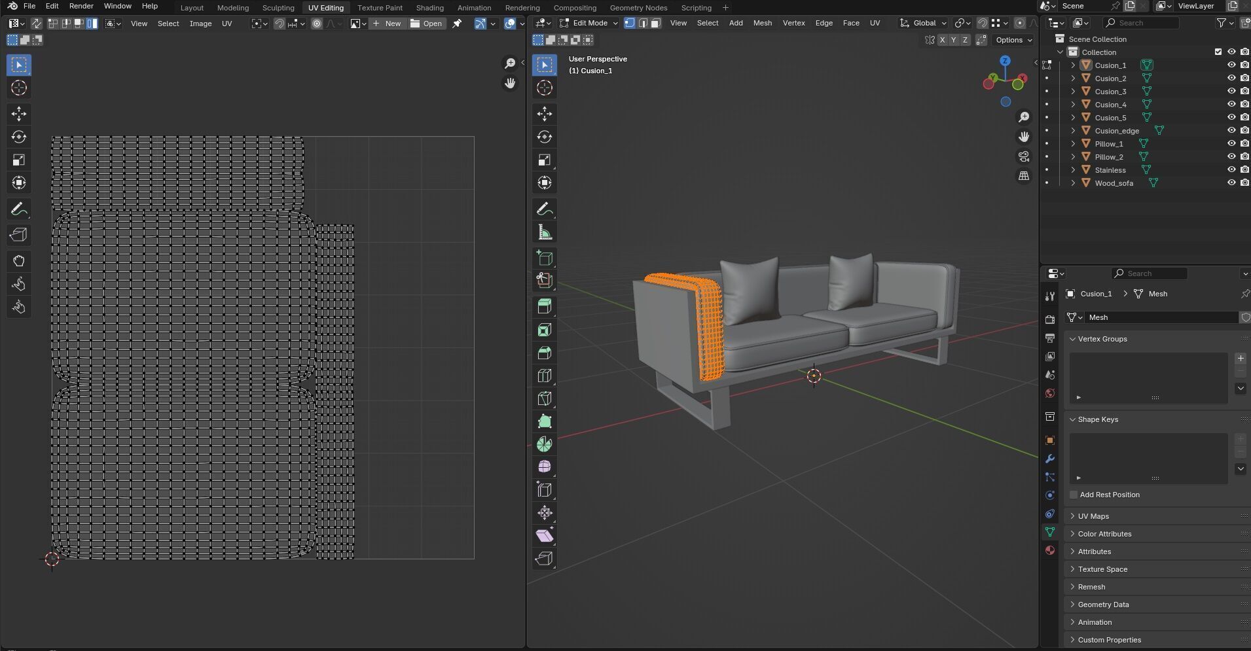Switch to the Shading workspace tab
This screenshot has height=651, width=1251.
pos(429,8)
